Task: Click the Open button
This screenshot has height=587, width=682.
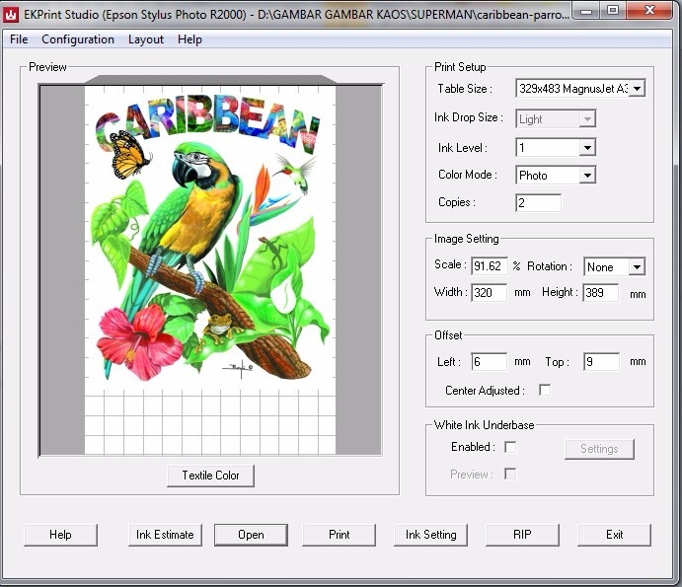Action: 251,535
